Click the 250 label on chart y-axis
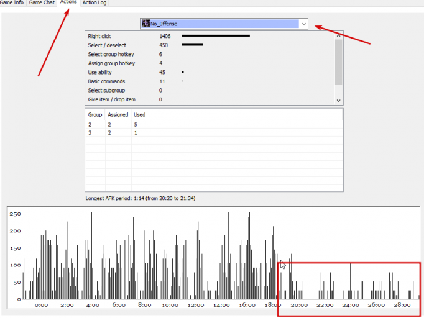The height and width of the screenshot is (318, 424). (15, 214)
